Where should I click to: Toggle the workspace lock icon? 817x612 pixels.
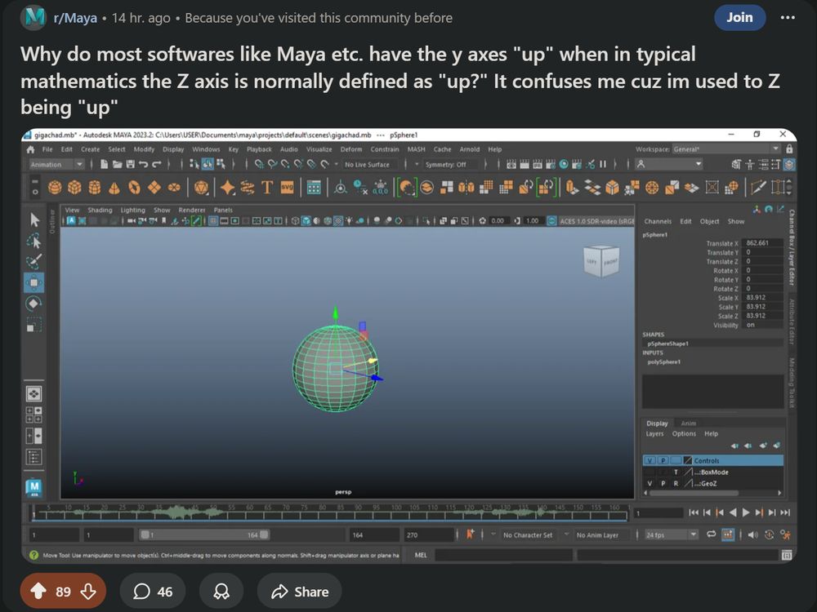tap(789, 149)
